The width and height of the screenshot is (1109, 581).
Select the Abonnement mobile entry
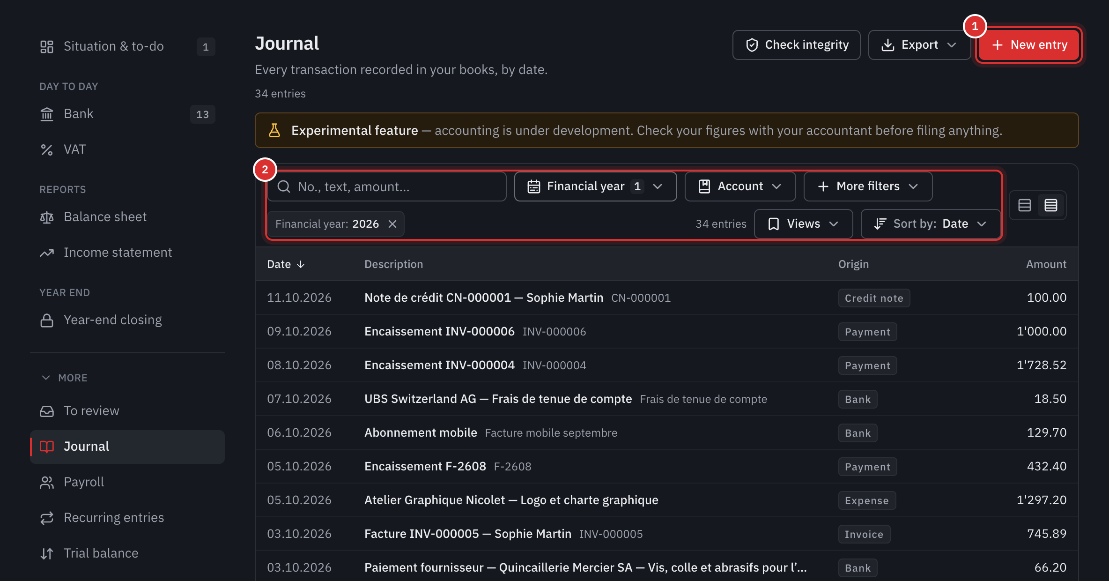(666, 432)
